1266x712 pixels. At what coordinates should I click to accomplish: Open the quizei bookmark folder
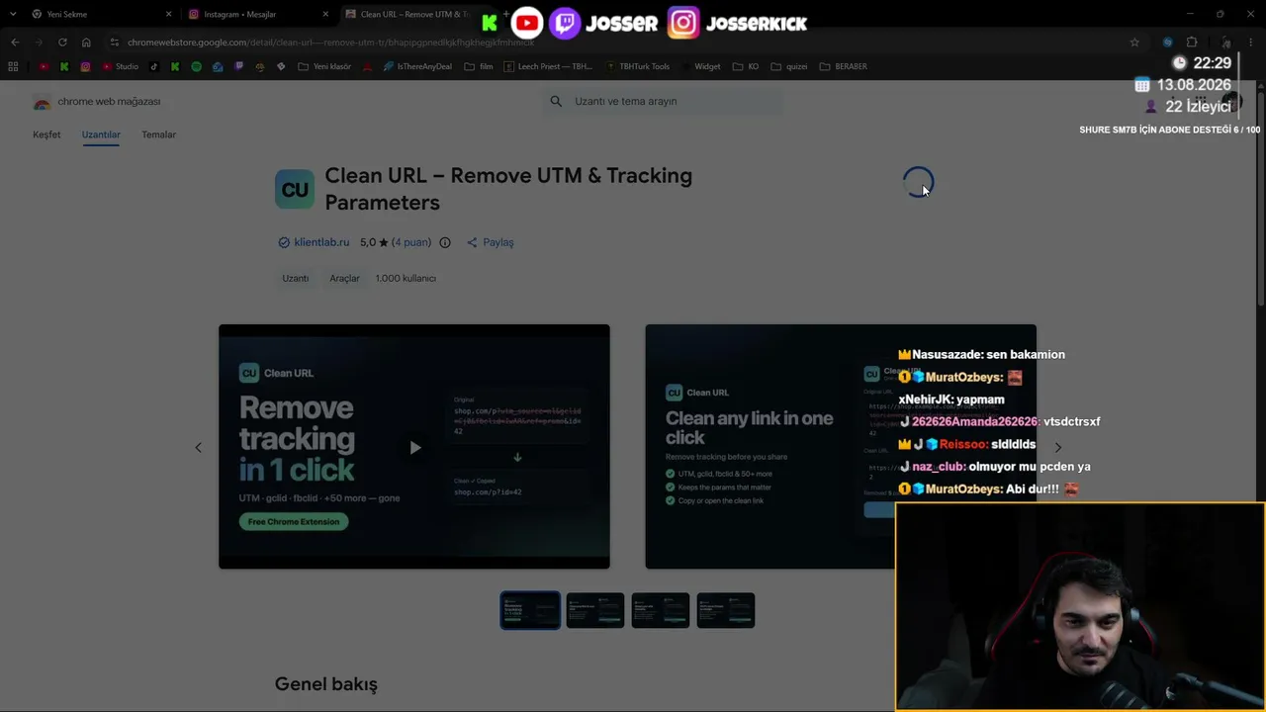pyautogui.click(x=789, y=66)
